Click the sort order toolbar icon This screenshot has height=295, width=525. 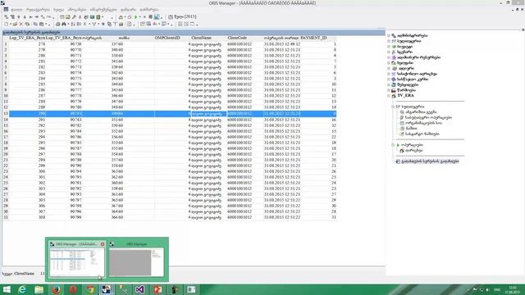pyautogui.click(x=73, y=24)
